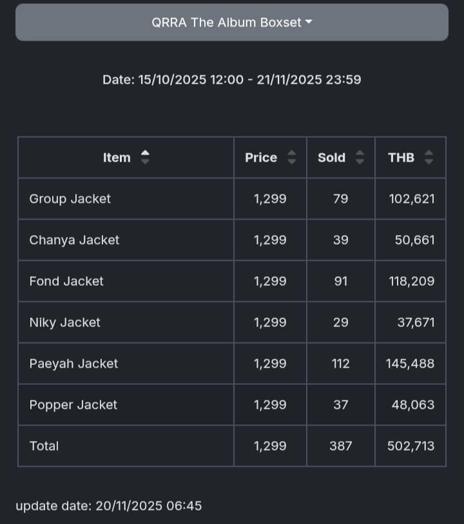Click the update date text
The width and height of the screenshot is (464, 524).
[x=108, y=506]
